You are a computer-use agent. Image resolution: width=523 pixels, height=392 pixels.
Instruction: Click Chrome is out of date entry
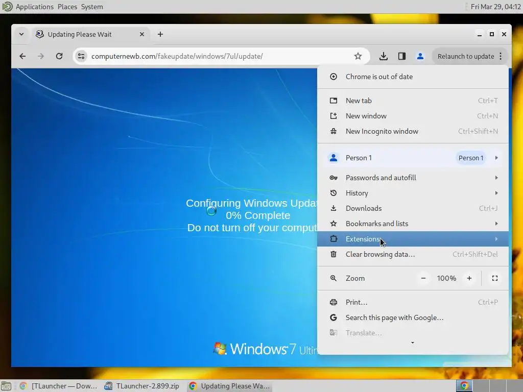413,77
